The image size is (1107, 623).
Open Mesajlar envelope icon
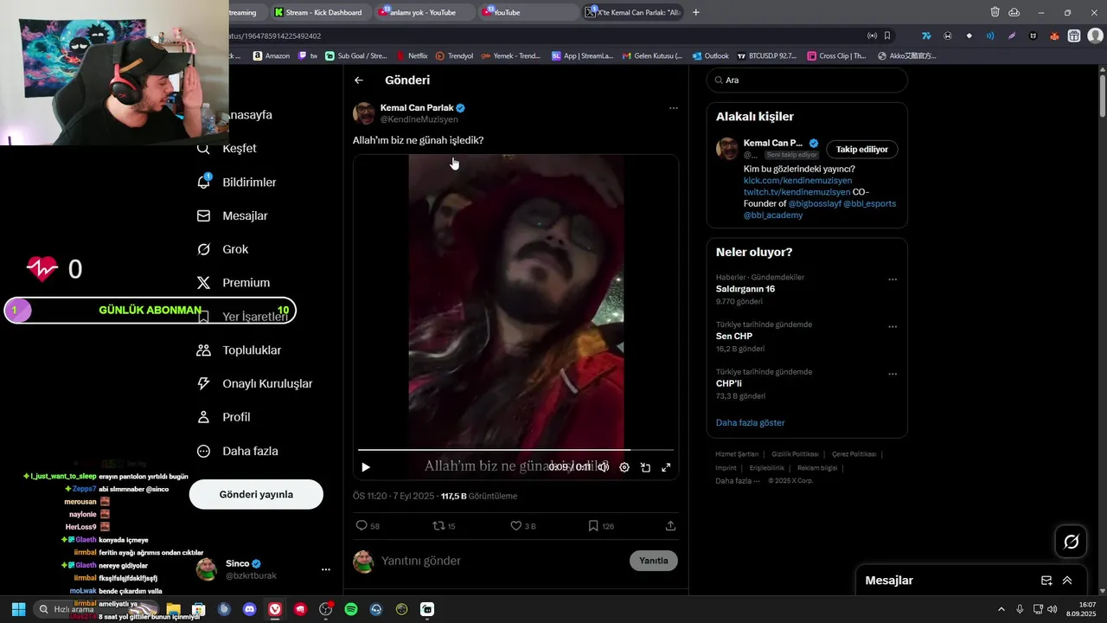pyautogui.click(x=204, y=215)
